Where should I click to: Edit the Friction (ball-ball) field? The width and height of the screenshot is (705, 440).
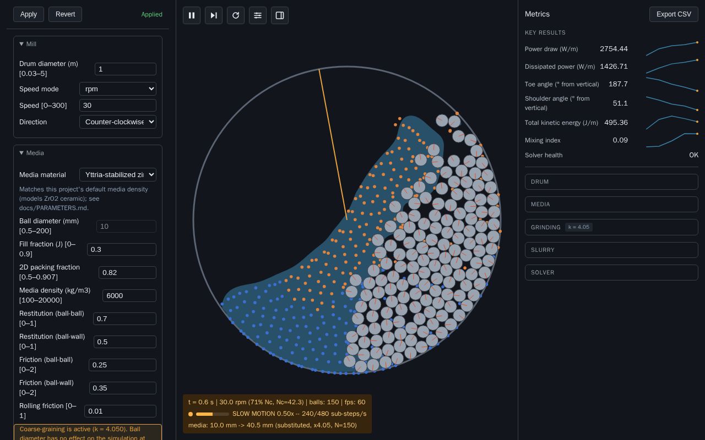tap(122, 365)
